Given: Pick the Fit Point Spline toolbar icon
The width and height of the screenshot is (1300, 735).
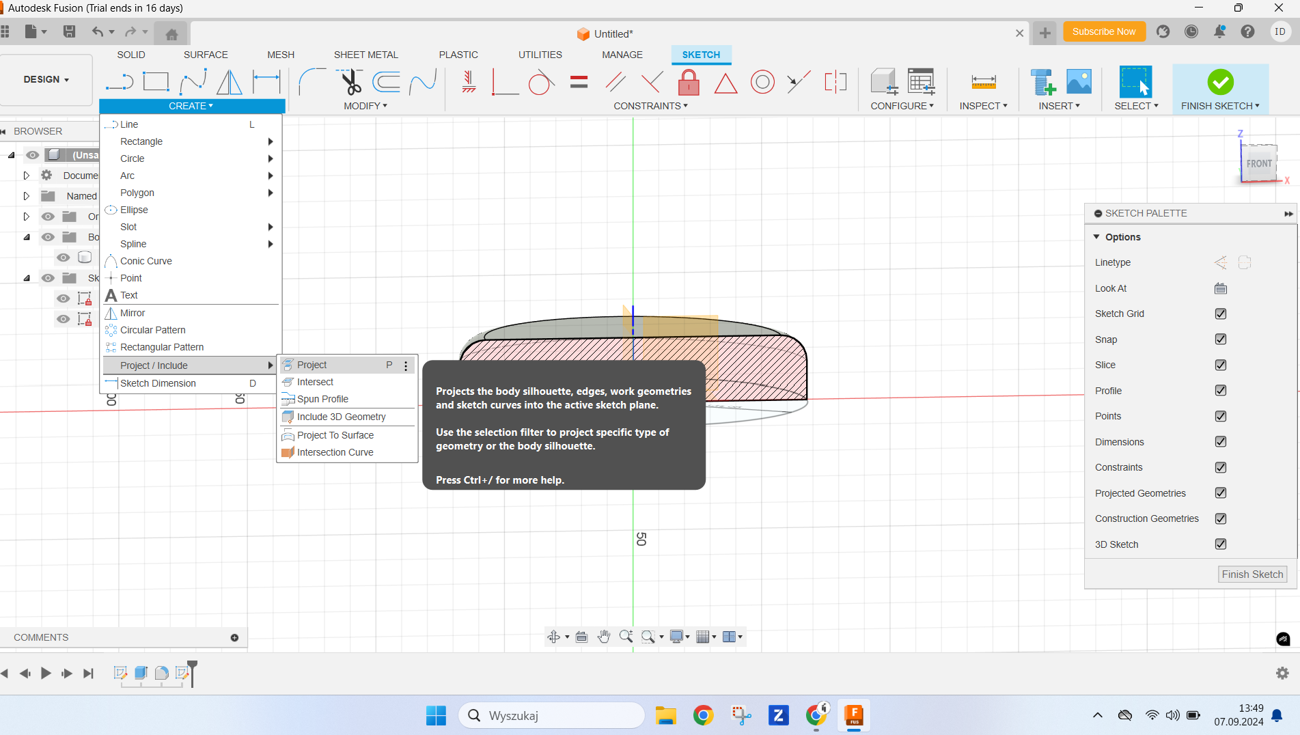Looking at the screenshot, I should 193,82.
